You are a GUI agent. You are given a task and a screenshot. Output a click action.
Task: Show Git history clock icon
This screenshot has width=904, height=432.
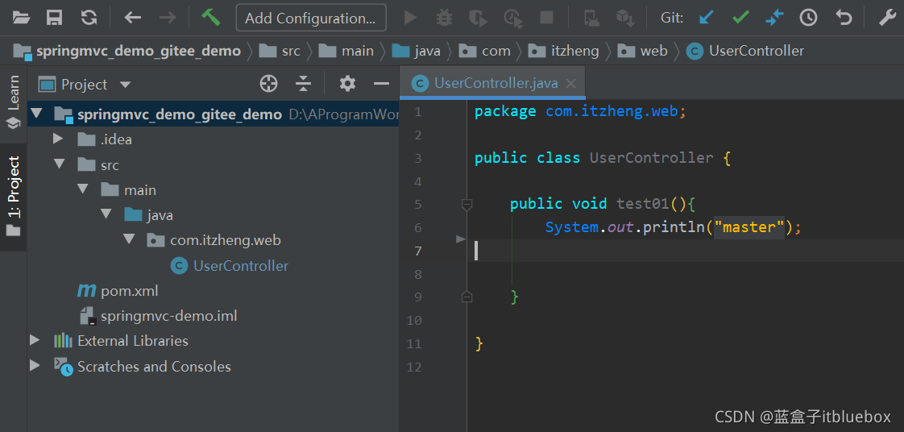tap(808, 18)
